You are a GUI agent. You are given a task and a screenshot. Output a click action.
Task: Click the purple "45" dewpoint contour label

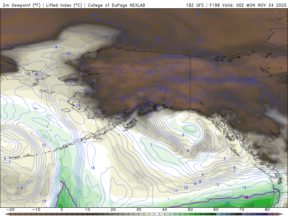point(247,197)
